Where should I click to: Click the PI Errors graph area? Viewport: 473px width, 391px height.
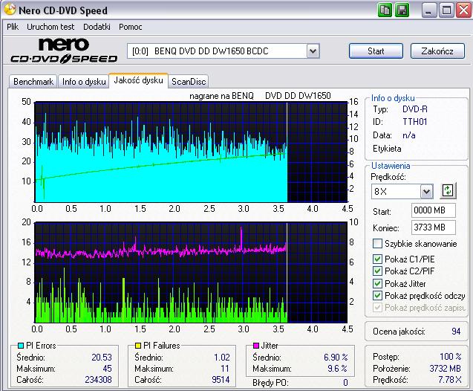tap(191, 152)
